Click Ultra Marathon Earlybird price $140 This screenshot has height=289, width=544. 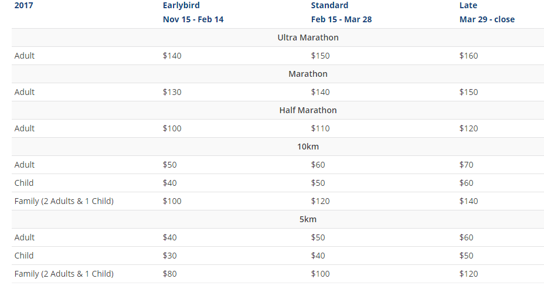(172, 56)
